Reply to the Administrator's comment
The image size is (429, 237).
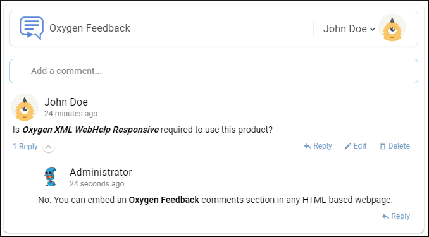coord(396,216)
